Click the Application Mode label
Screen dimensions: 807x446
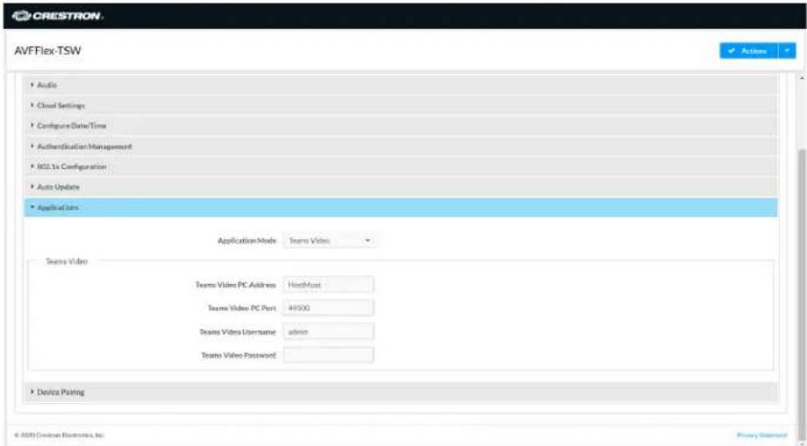pyautogui.click(x=247, y=240)
